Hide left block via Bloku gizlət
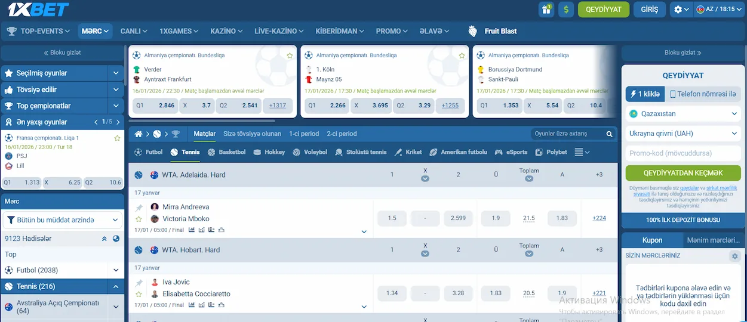 (x=62, y=52)
